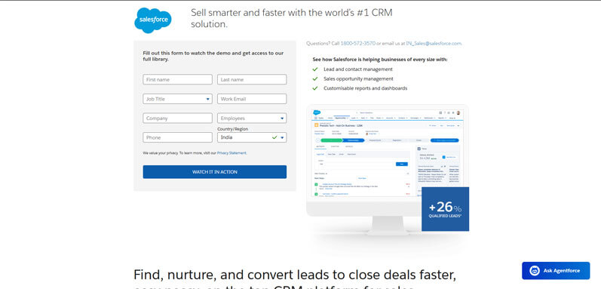Open the Employees dropdown
The height and width of the screenshot is (289, 601).
252,118
